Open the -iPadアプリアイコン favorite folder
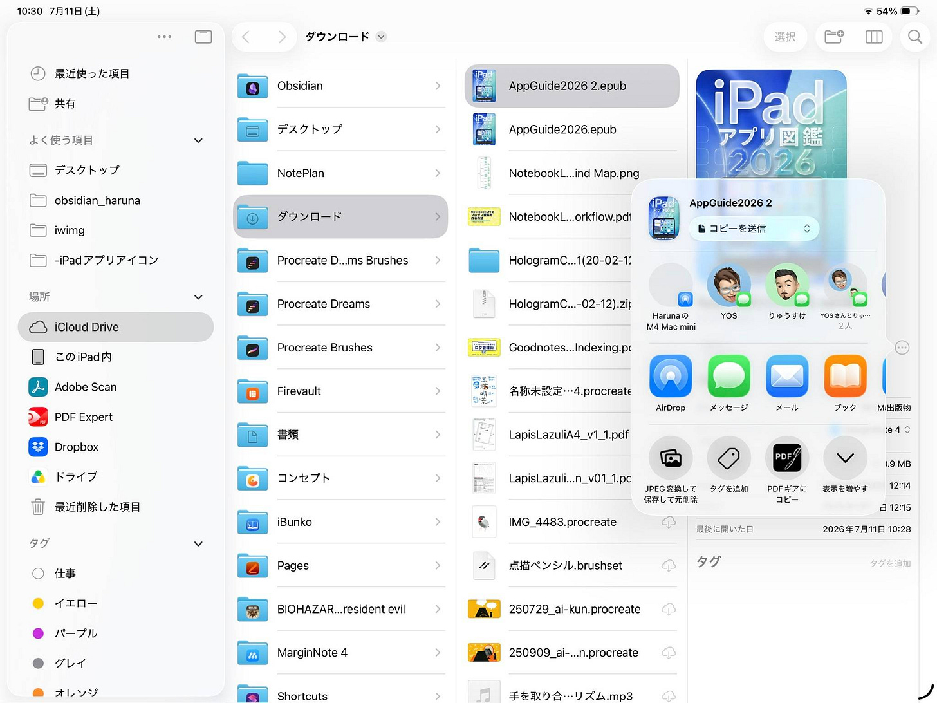 116,260
